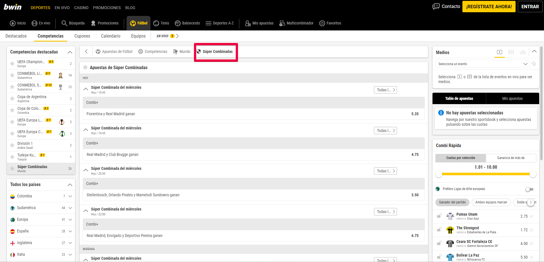This screenshot has width=544, height=262.
Task: Open the En vivo icon in toolbar
Action: pos(34,23)
